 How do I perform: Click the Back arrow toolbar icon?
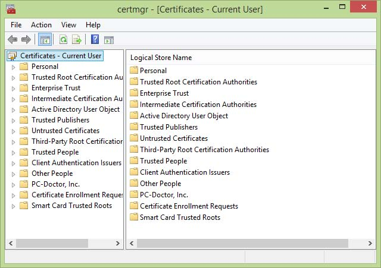(13, 40)
